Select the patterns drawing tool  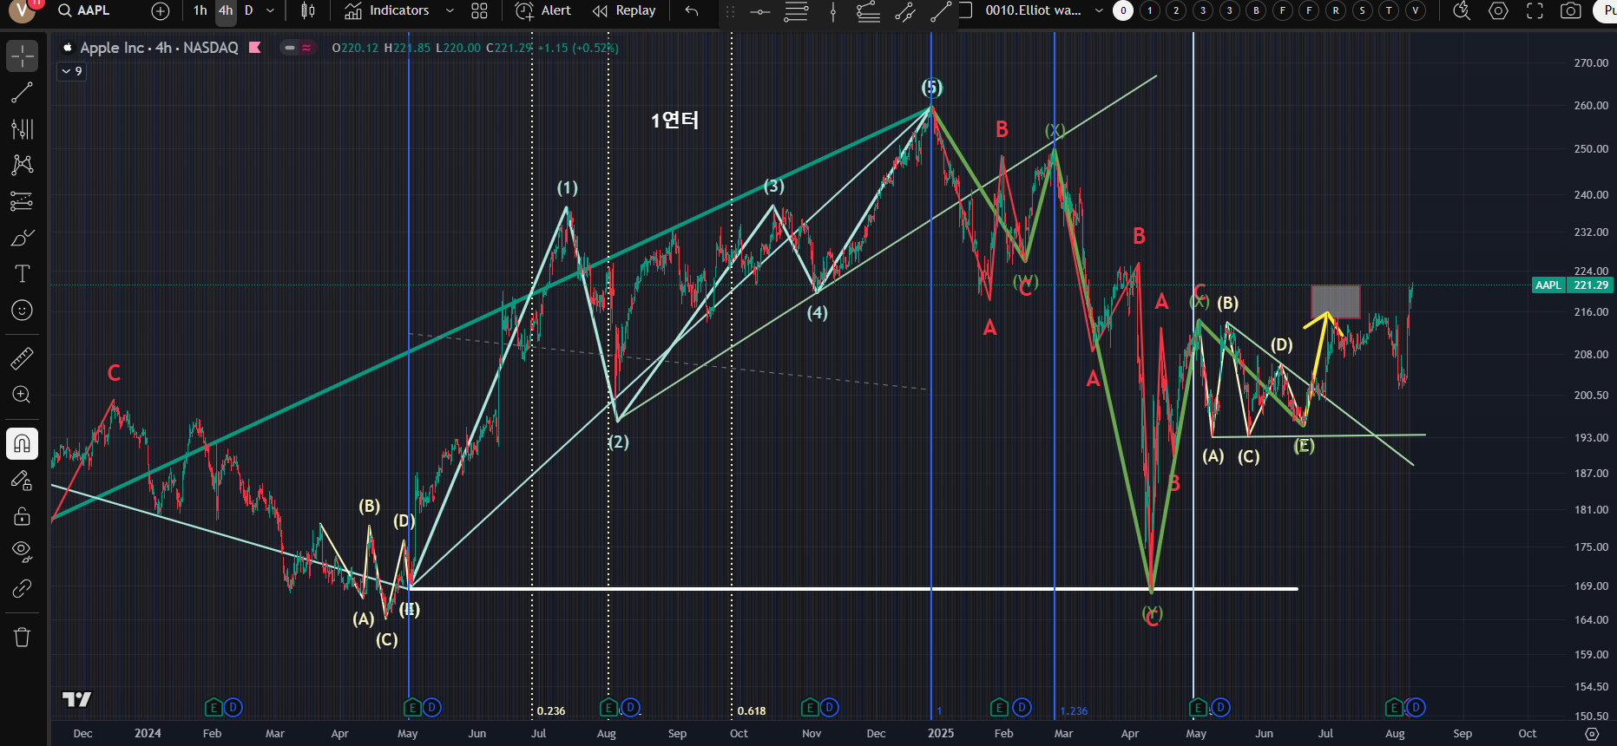22,165
